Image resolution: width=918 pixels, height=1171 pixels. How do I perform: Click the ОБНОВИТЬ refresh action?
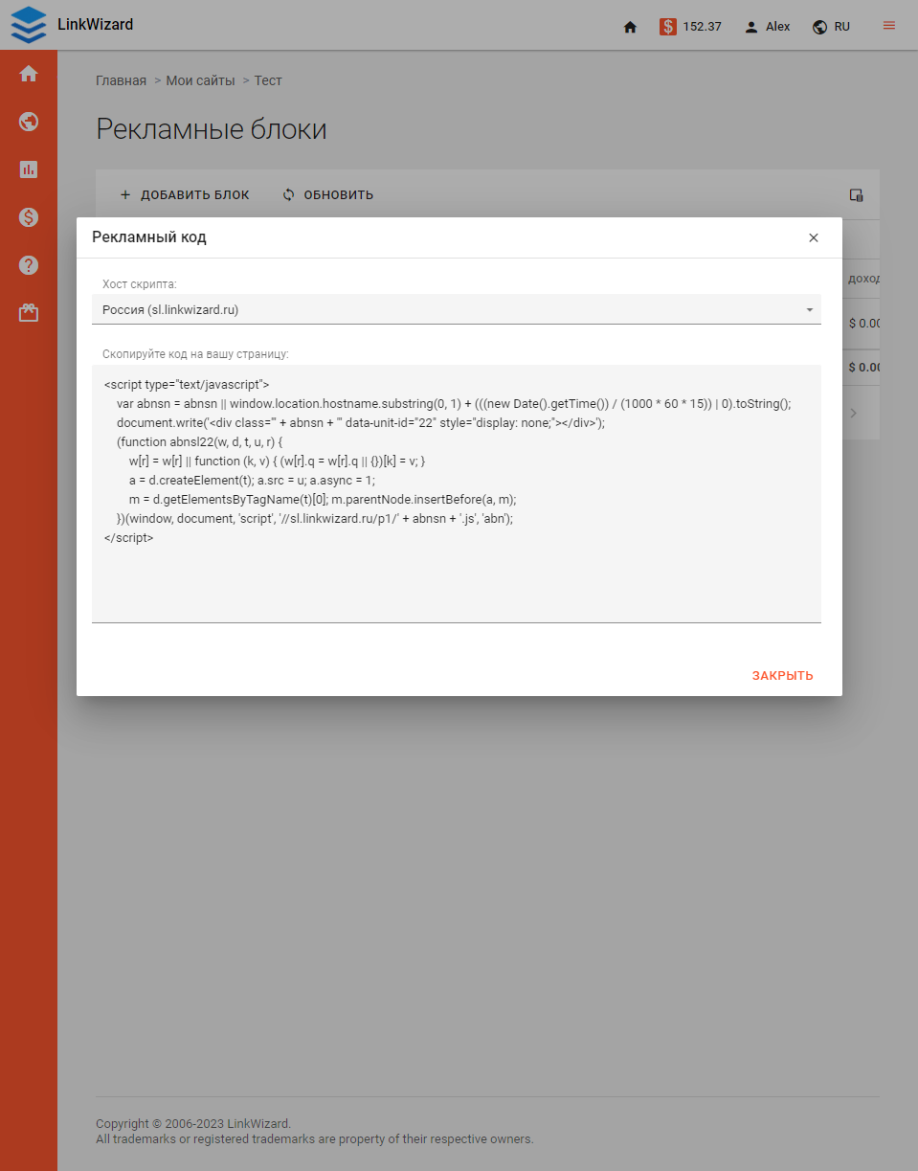tap(329, 194)
